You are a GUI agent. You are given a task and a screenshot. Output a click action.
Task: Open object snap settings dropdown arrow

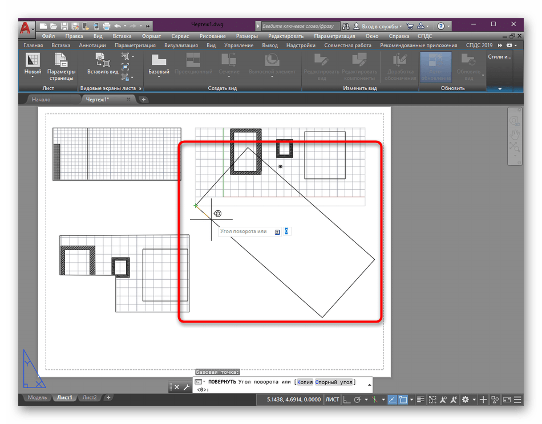coord(411,399)
